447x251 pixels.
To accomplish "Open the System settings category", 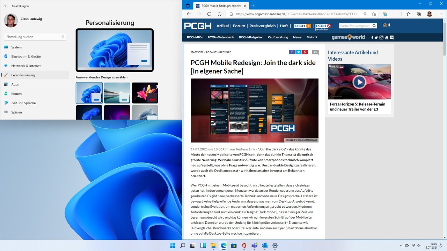I will coord(35,47).
